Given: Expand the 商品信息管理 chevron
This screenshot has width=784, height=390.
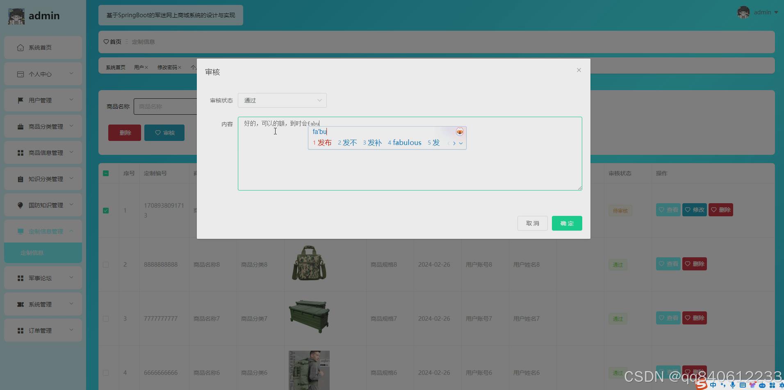Looking at the screenshot, I should [x=71, y=152].
